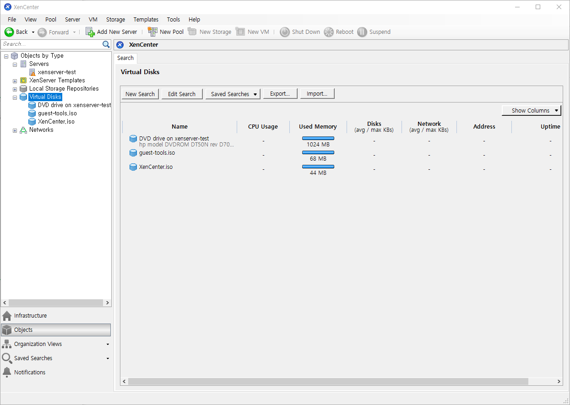Click the tree panel horizontal scrollbar
This screenshot has width=570, height=405.
[56, 303]
